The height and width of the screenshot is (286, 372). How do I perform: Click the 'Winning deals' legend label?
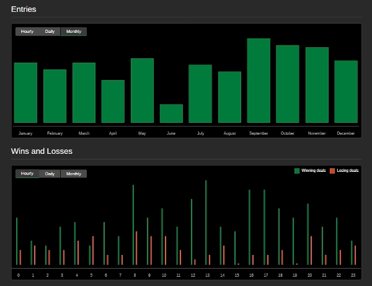click(313, 171)
